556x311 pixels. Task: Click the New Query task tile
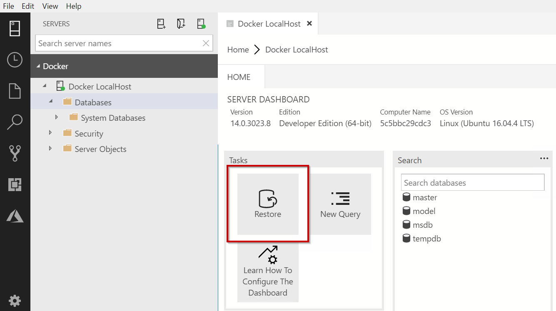pos(340,204)
